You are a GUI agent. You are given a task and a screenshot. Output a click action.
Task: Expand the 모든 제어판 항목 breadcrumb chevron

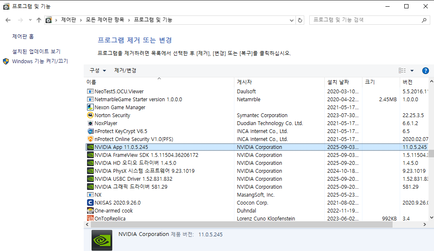tap(129, 20)
